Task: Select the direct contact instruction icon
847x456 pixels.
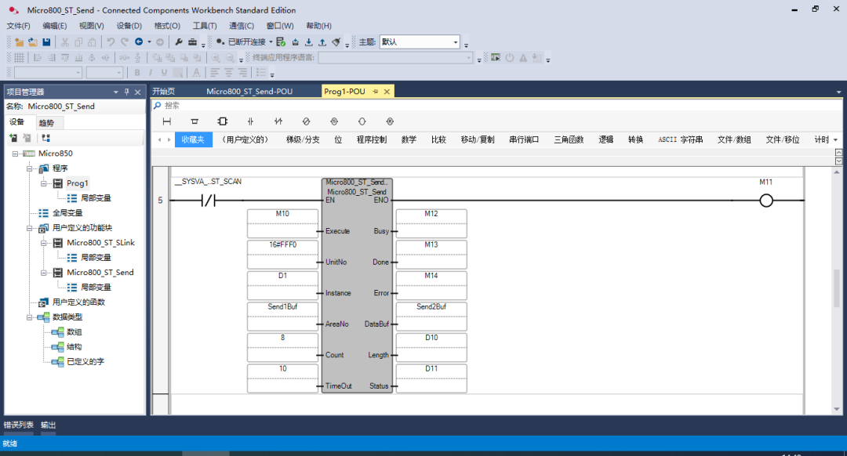Action: 250,121
